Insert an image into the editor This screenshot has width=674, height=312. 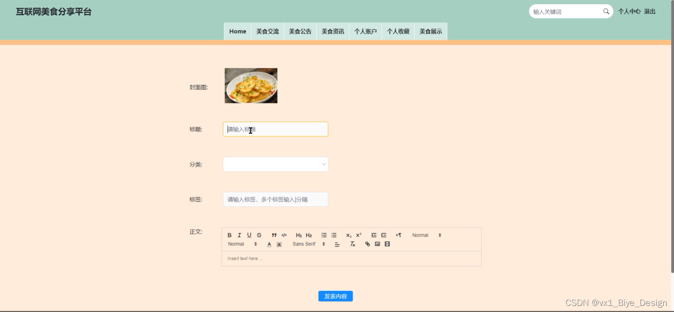[x=377, y=244]
